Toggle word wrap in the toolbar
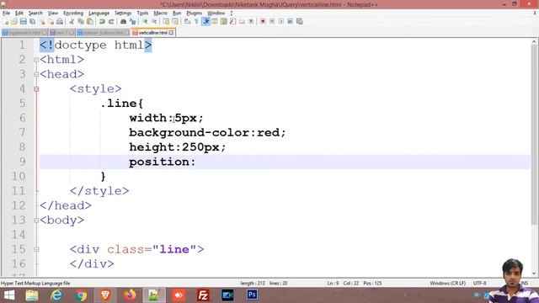The image size is (539, 303). (187, 22)
